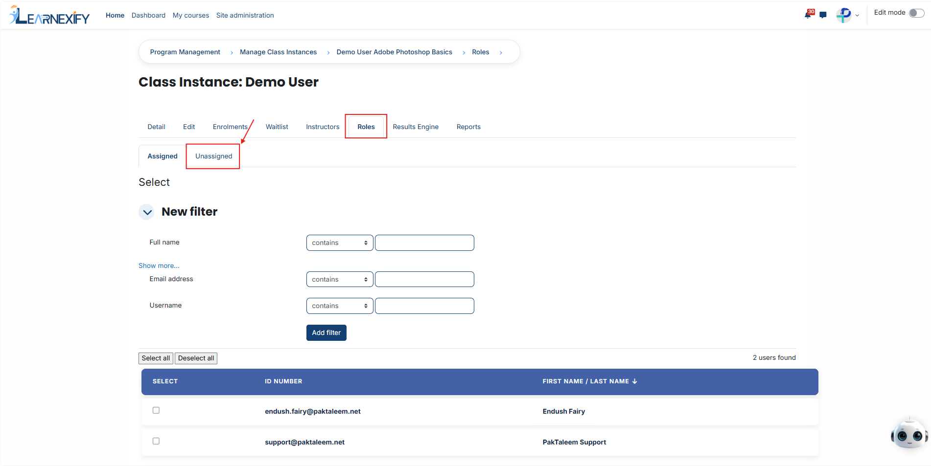Sort by First name / Last name arrow
Image resolution: width=931 pixels, height=466 pixels.
(634, 381)
